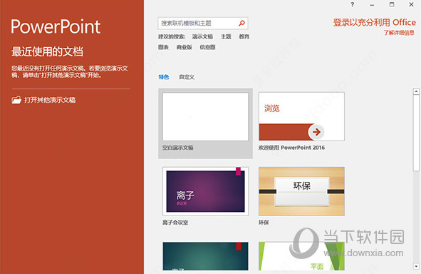Select the 环保 wood template
The height and width of the screenshot is (274, 421).
pos(301,191)
